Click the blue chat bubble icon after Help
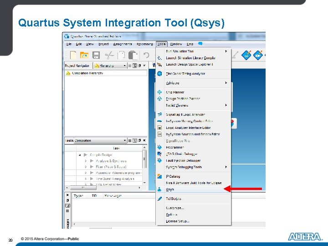Image resolution: width=328 pixels, height=246 pixels. [200, 44]
